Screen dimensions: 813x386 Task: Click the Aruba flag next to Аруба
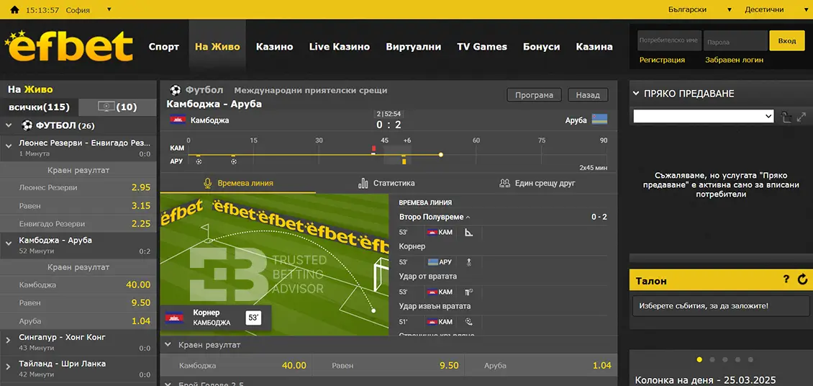[599, 120]
